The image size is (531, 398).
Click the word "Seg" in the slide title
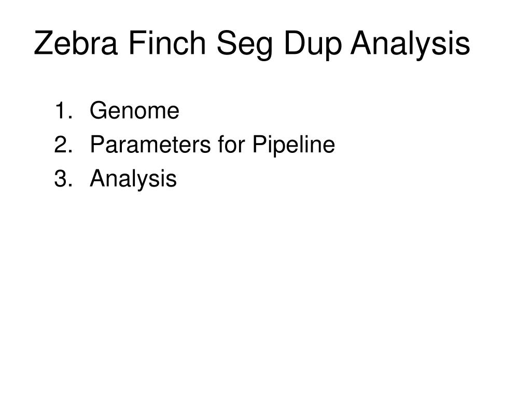pos(245,45)
